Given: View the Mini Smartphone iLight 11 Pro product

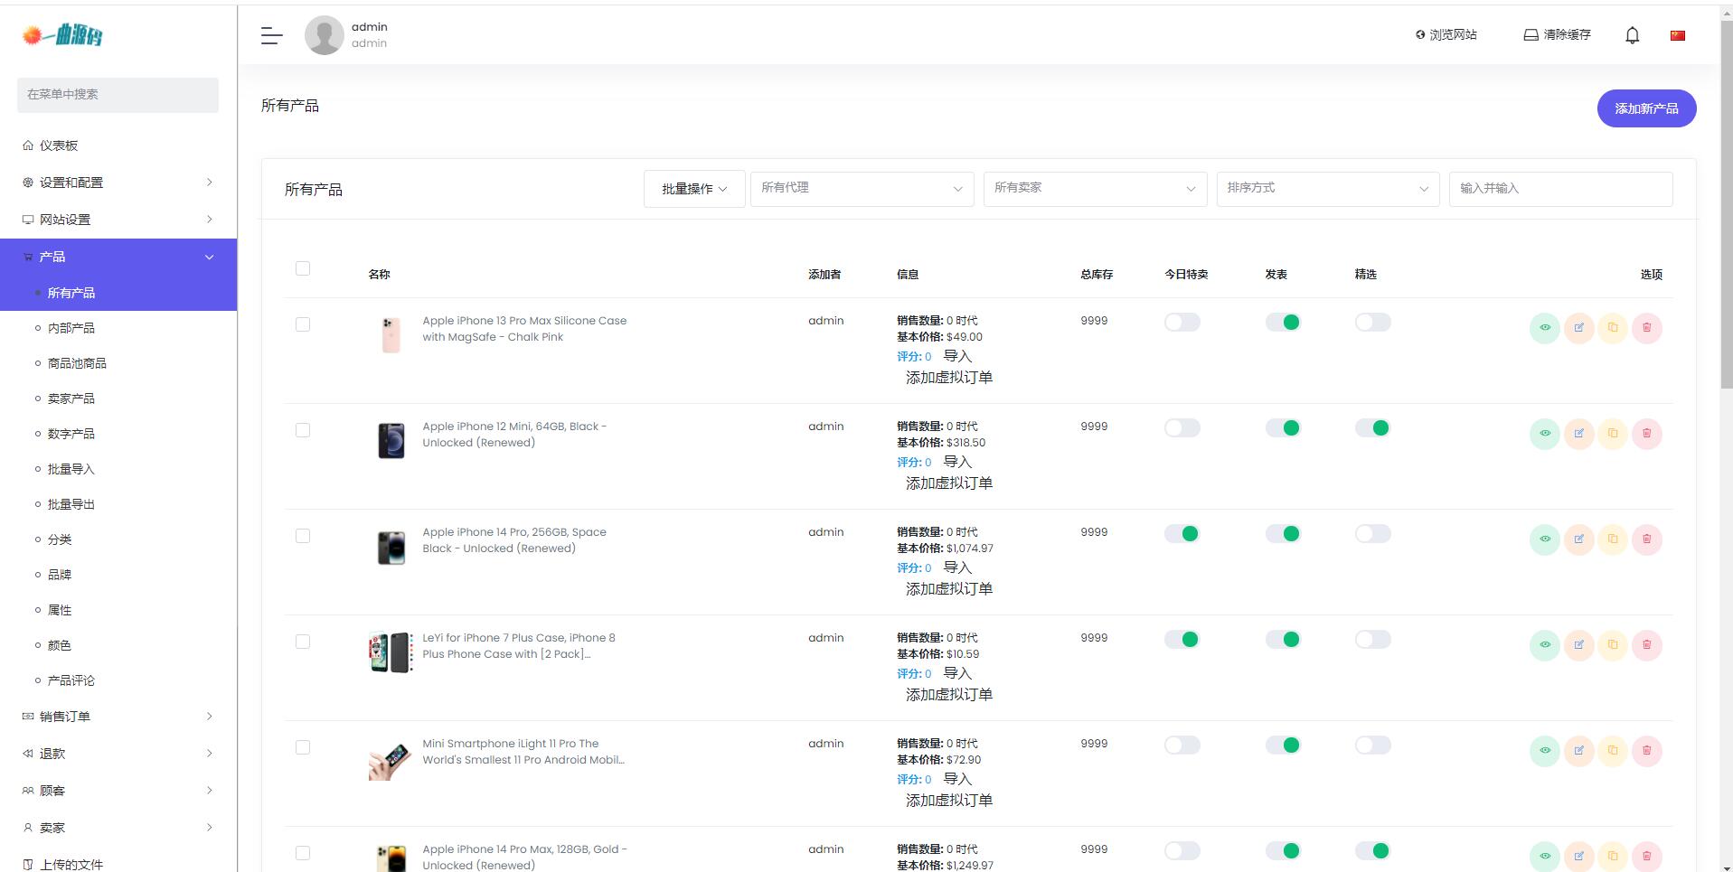Looking at the screenshot, I should [1545, 751].
